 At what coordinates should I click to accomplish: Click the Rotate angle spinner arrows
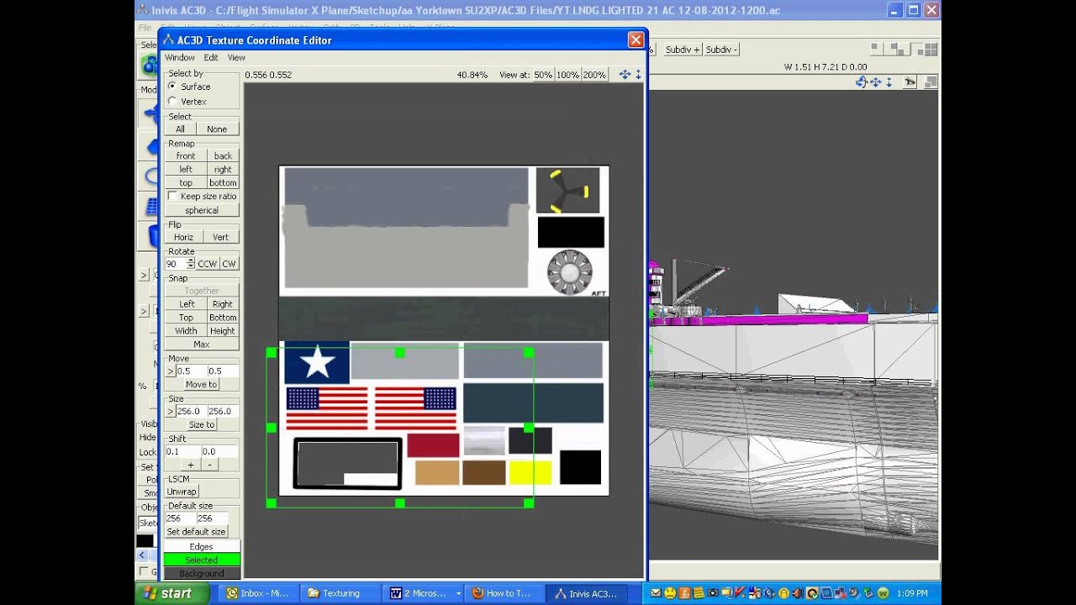tap(191, 264)
